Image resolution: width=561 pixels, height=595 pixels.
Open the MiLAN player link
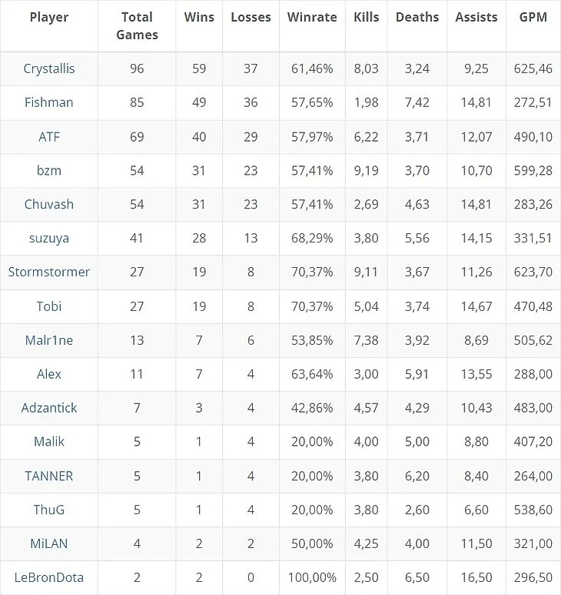click(49, 543)
